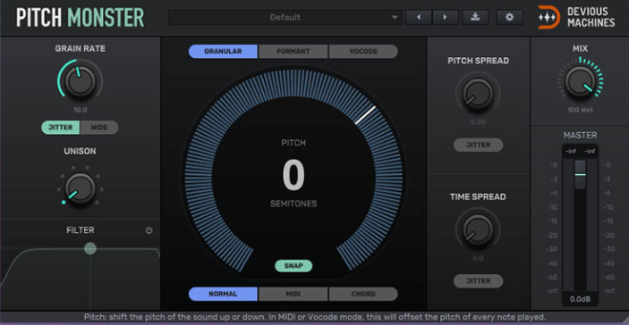Viewport: 629px width, 325px height.
Task: Load the next preset with right arrow
Action: 445,17
